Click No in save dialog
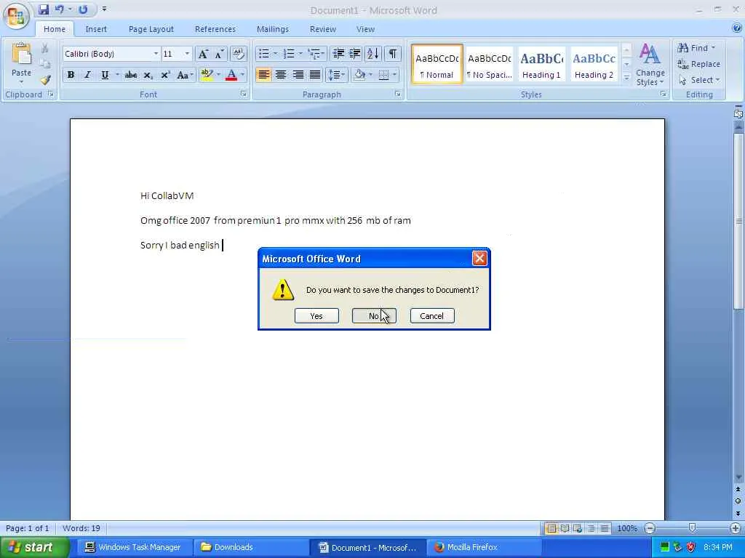Viewport: 745px width, 558px height. [x=374, y=316]
